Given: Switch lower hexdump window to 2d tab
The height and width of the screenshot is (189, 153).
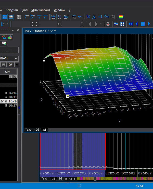Looking at the screenshot, I should point(53,179).
